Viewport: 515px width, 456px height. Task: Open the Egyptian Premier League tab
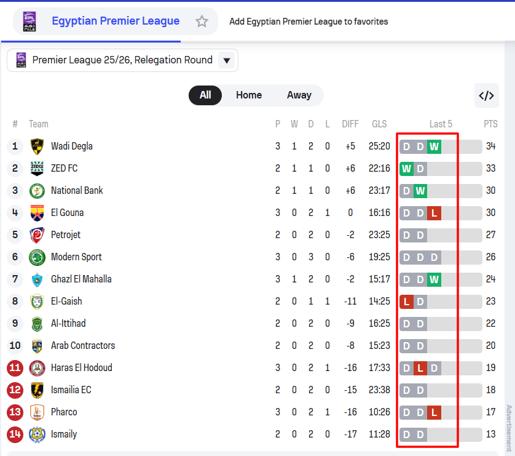point(116,22)
